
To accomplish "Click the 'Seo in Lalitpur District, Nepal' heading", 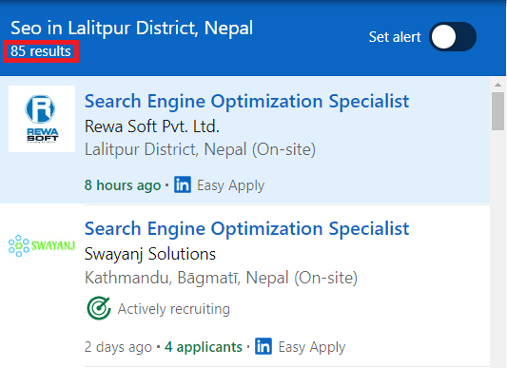I will point(132,28).
